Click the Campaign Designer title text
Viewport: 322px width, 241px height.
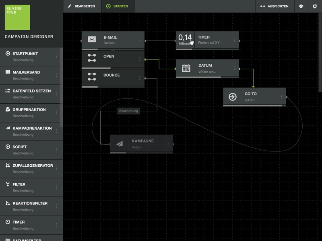point(29,37)
